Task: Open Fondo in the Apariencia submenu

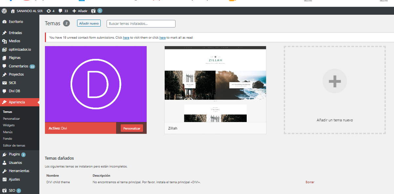Action: click(8, 139)
